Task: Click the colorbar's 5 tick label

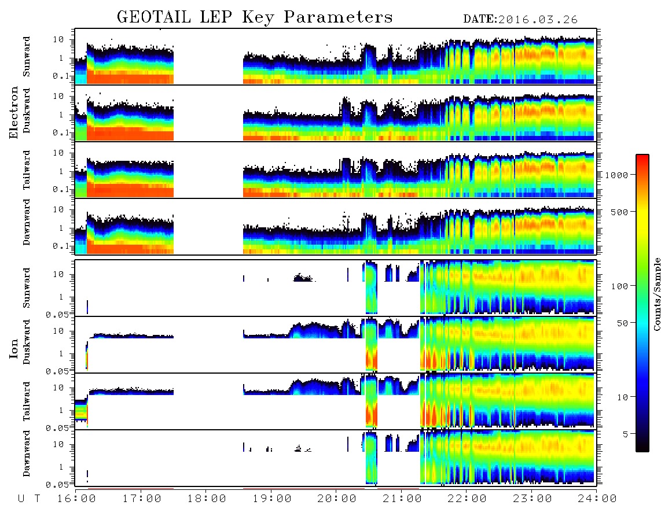Action: coord(626,434)
